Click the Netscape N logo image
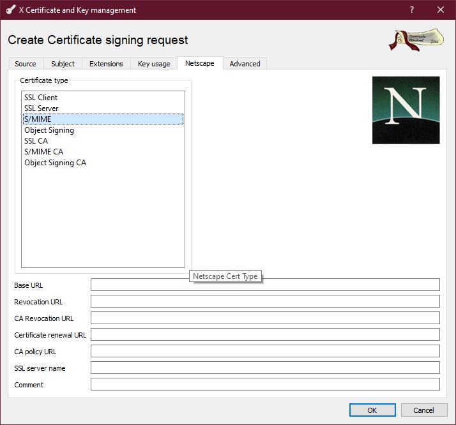 (x=406, y=110)
